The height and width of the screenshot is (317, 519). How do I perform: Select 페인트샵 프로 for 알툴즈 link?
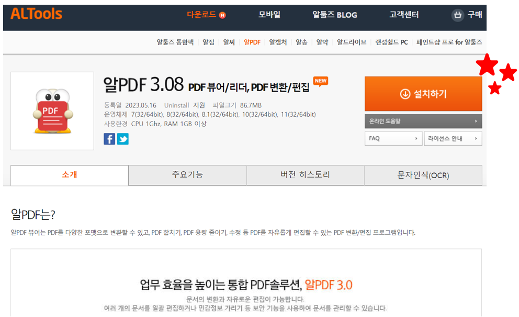coord(449,42)
